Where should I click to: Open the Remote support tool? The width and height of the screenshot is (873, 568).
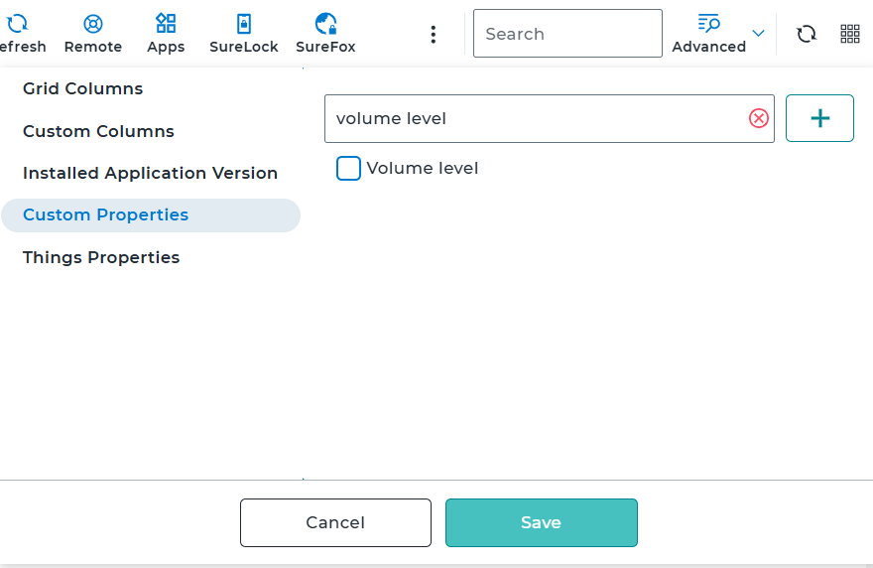click(x=93, y=24)
